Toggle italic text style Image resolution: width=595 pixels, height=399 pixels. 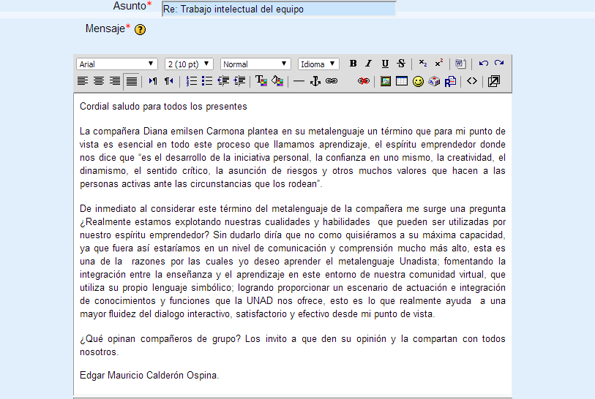click(x=369, y=64)
